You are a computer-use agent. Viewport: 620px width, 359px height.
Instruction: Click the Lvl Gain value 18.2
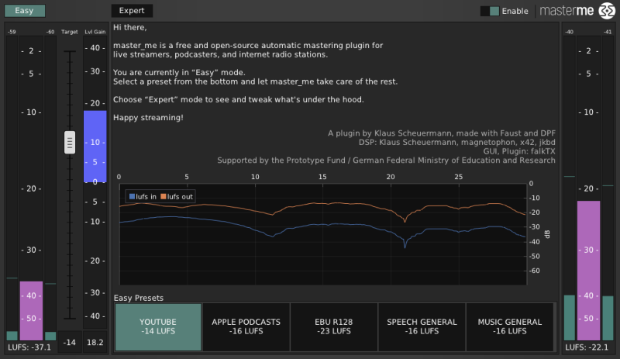point(95,343)
